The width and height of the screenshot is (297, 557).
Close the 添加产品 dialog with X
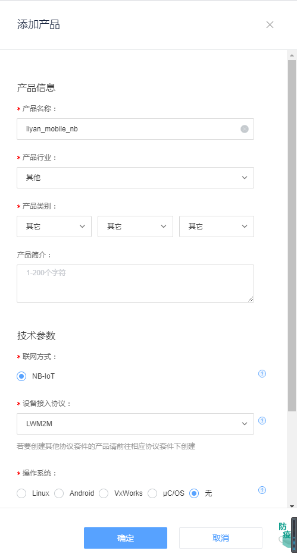point(270,24)
